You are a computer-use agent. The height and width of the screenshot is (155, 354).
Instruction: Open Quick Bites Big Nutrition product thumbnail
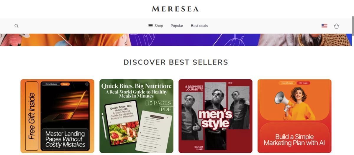[x=136, y=116]
